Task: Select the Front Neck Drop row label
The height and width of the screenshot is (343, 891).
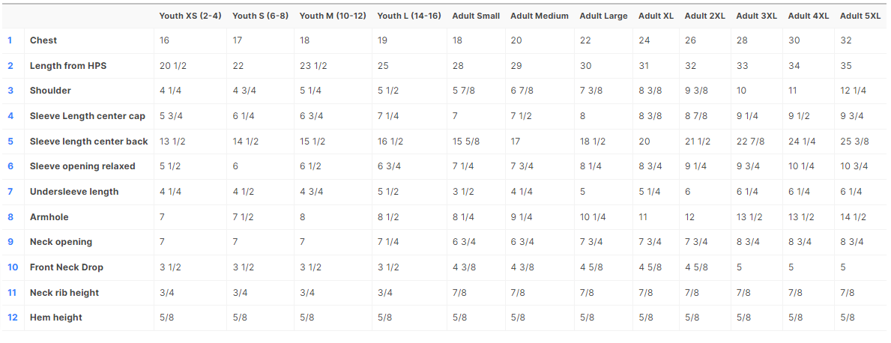Action: click(x=67, y=267)
